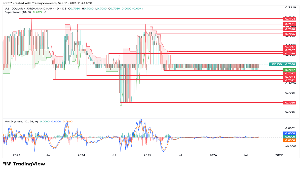Click the 2025 label on the time axis
Screen dimensions: 302x170
tap(147, 155)
